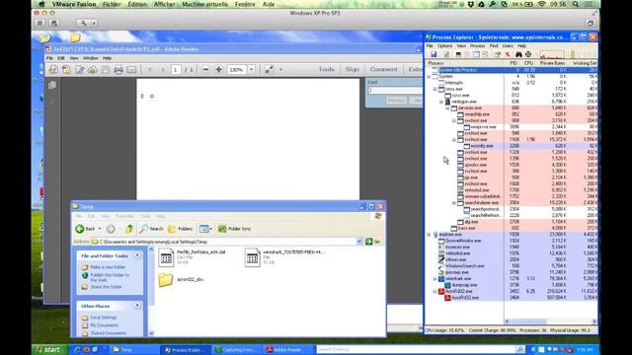Click the My Documents link in Other Places
This screenshot has height=355, width=632.
[x=104, y=325]
